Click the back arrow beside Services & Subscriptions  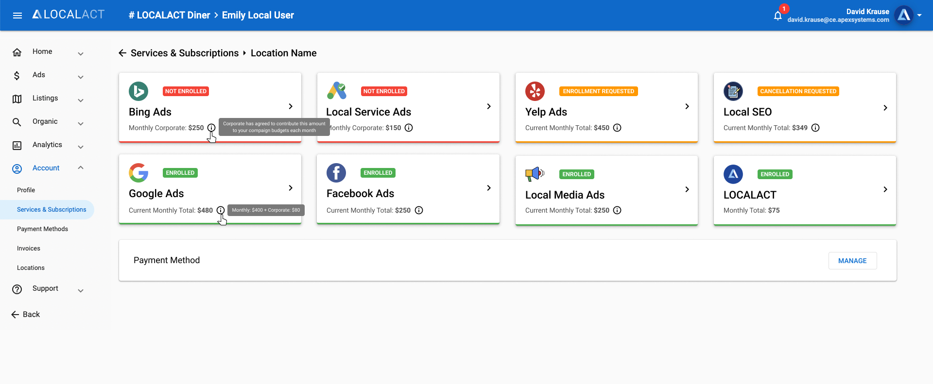coord(122,53)
